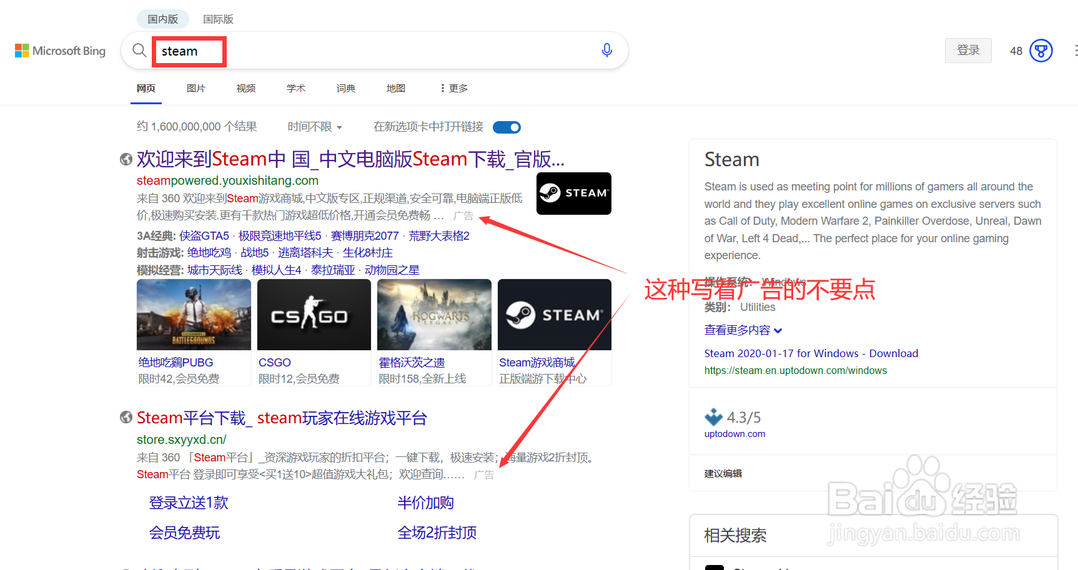Select the 视频 search tab
Screen dimensions: 1078x570
(x=246, y=88)
